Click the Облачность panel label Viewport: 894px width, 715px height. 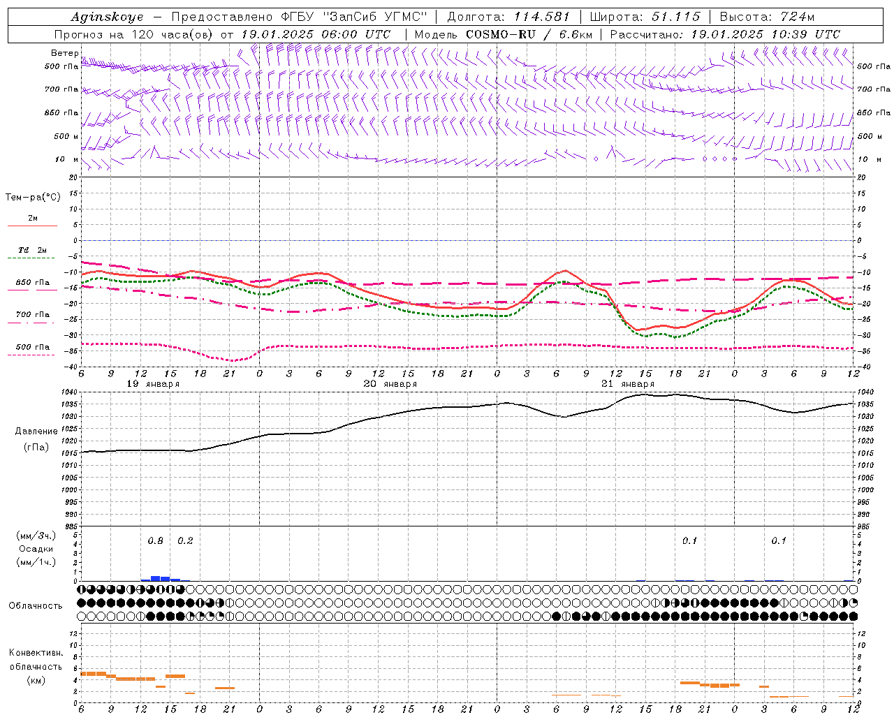coord(36,606)
